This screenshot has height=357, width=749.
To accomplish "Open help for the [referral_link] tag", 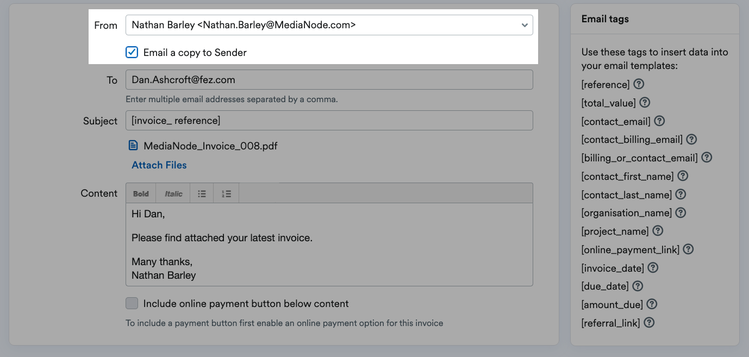I will (649, 322).
